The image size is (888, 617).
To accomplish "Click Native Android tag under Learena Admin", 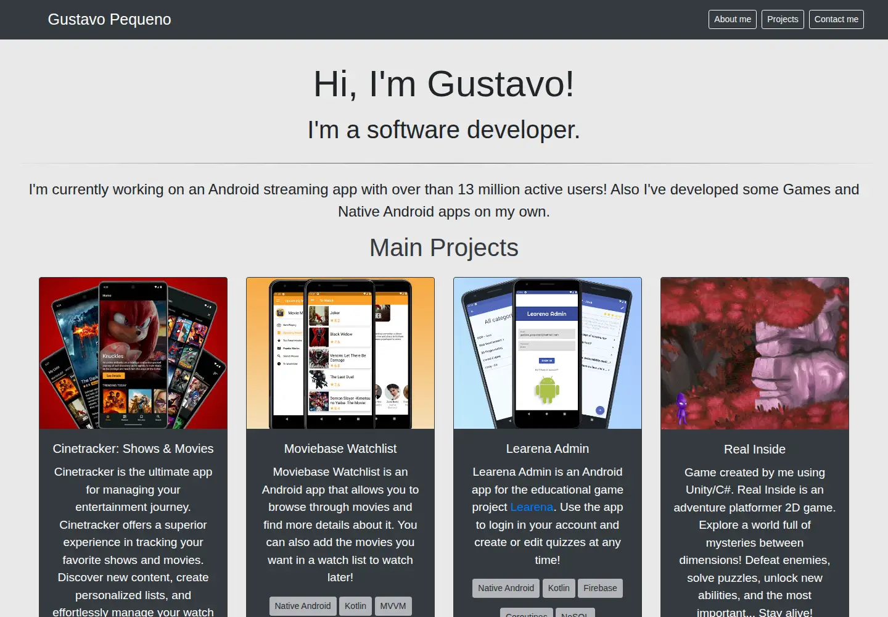I will click(x=506, y=588).
